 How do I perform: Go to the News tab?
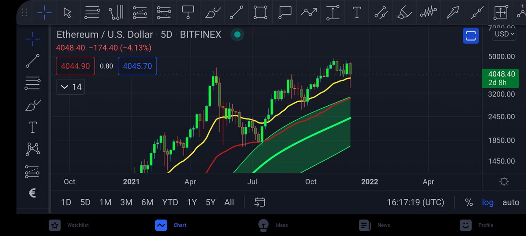pos(374,225)
